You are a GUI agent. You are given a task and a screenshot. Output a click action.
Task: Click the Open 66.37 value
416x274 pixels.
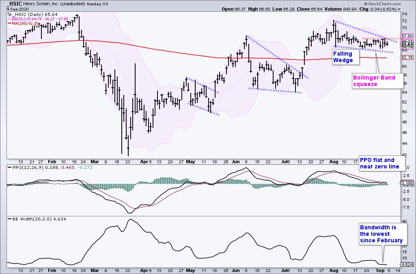(x=233, y=9)
